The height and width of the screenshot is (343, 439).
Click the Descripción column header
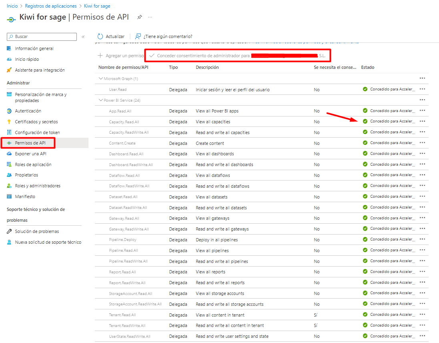point(207,68)
